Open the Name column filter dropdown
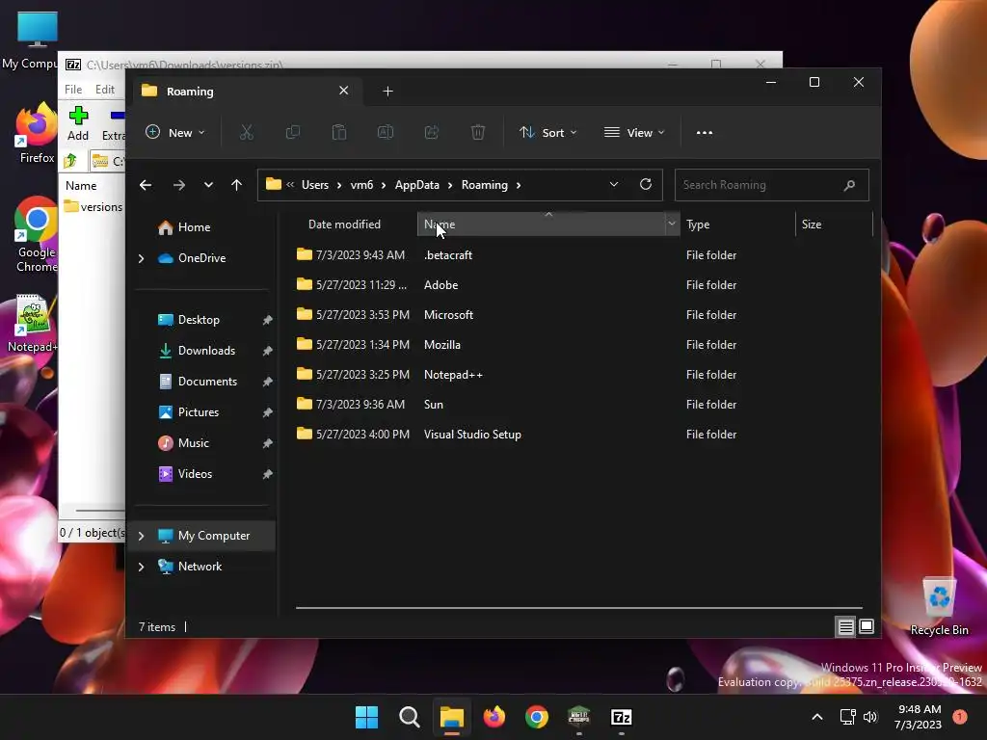This screenshot has width=987, height=740. pos(672,224)
